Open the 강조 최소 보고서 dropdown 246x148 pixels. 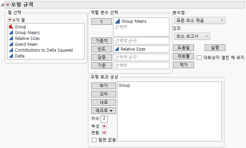point(192,36)
